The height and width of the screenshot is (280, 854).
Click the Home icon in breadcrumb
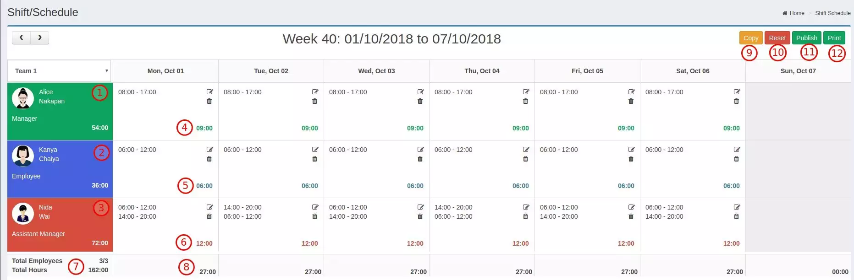click(785, 13)
